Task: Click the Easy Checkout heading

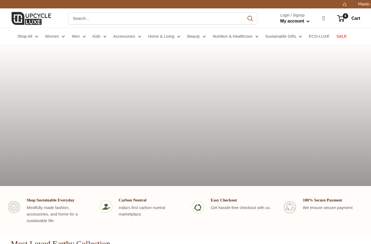Action: (x=224, y=200)
